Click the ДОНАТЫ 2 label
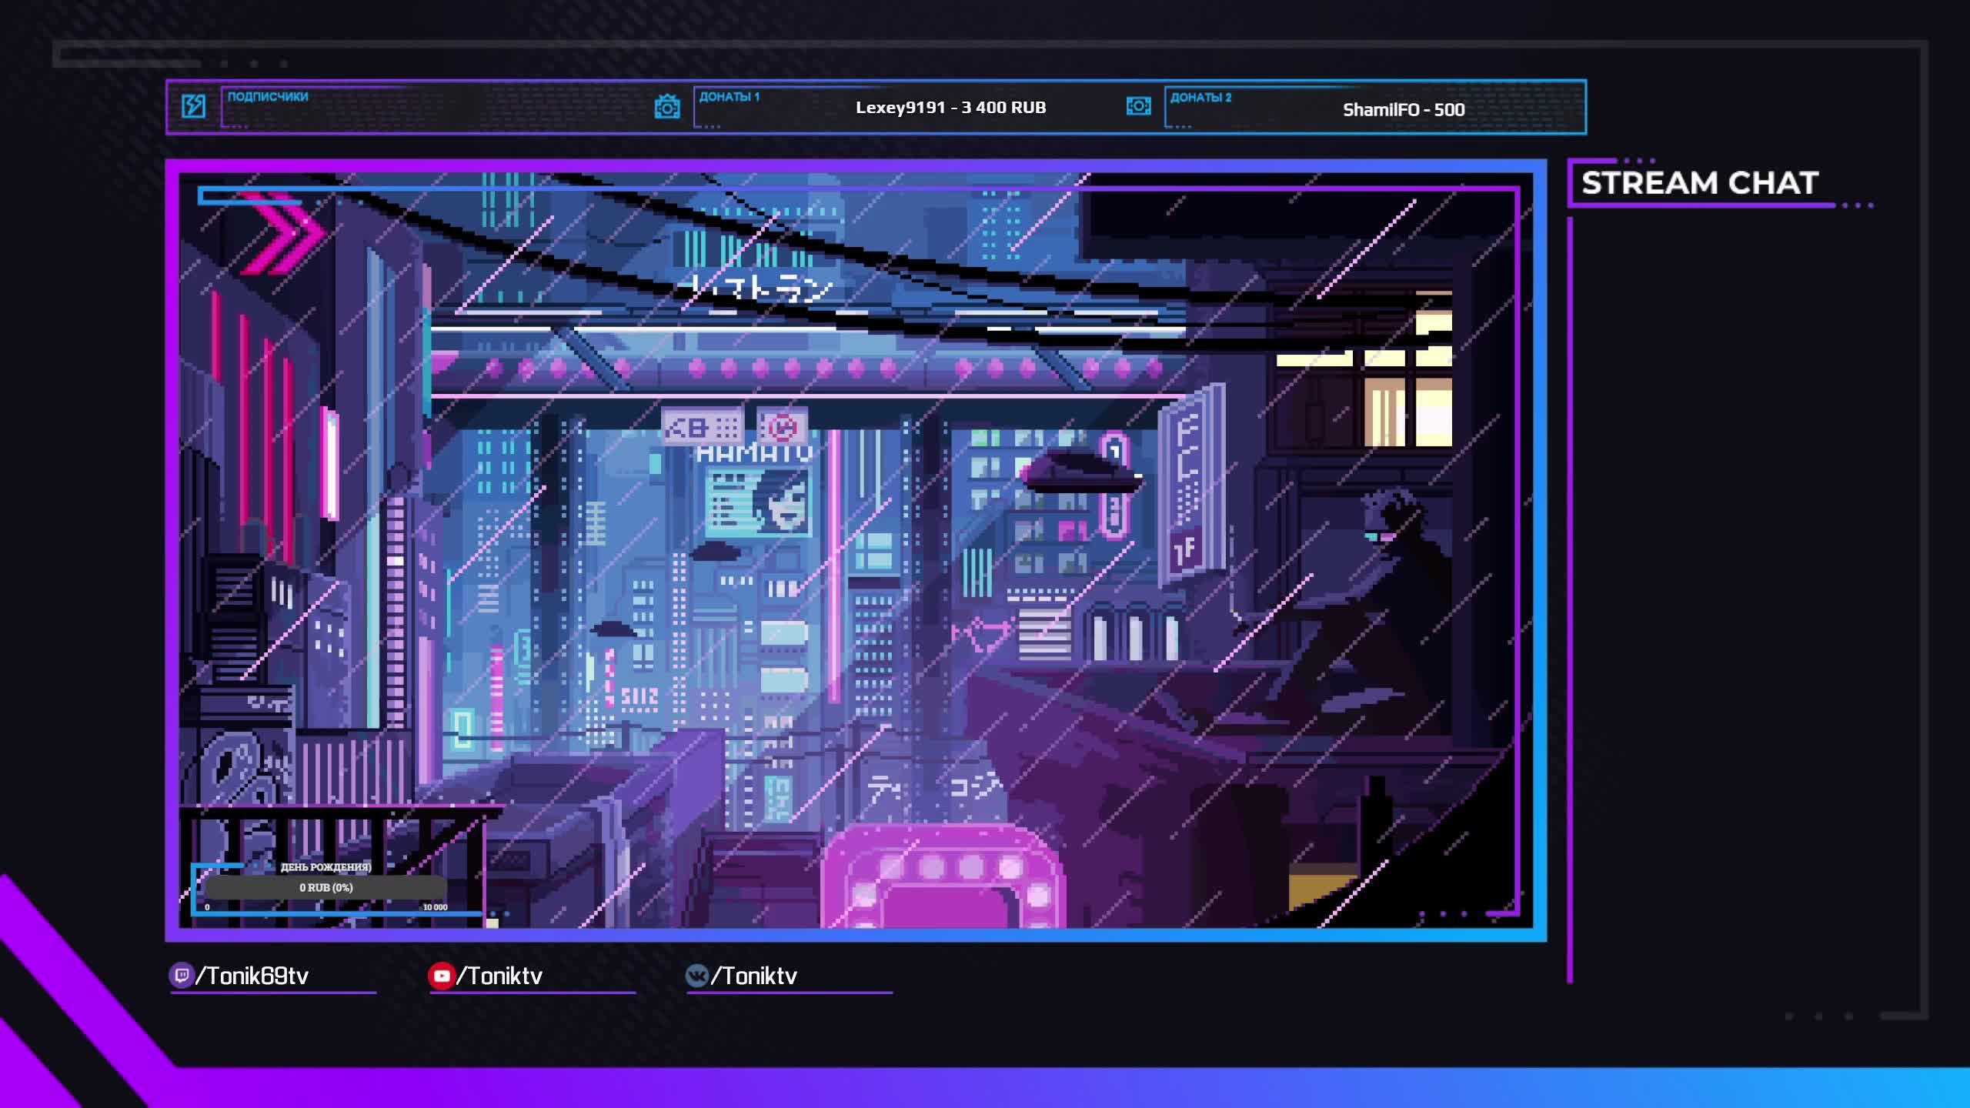This screenshot has height=1108, width=1970. pos(1200,98)
